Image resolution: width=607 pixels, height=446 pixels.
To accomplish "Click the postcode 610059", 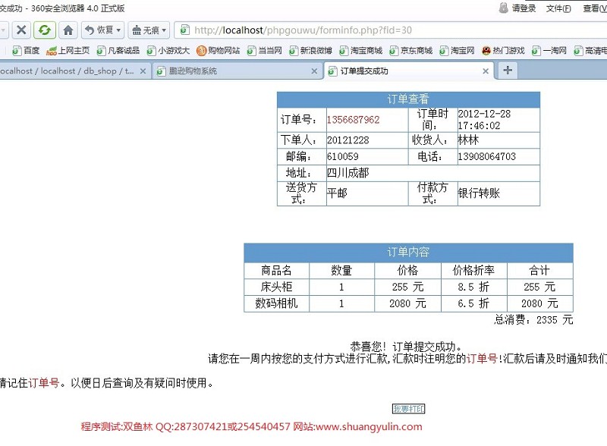I will [x=343, y=156].
